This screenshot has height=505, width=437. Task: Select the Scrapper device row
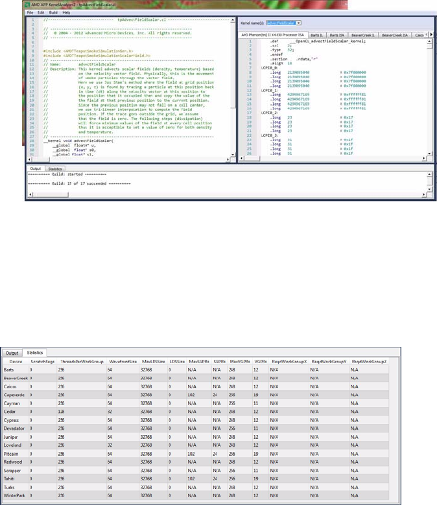195,471
